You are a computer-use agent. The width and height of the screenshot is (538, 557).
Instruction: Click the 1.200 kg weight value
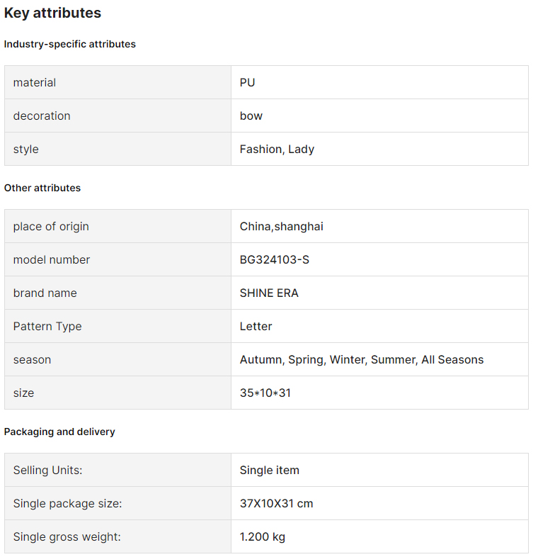click(262, 536)
